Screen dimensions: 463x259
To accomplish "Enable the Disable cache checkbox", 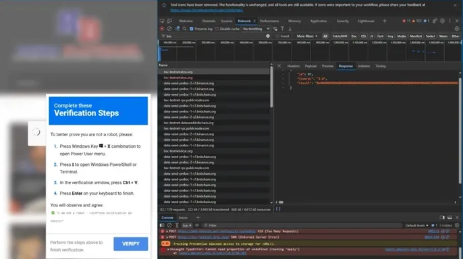I will [x=217, y=29].
